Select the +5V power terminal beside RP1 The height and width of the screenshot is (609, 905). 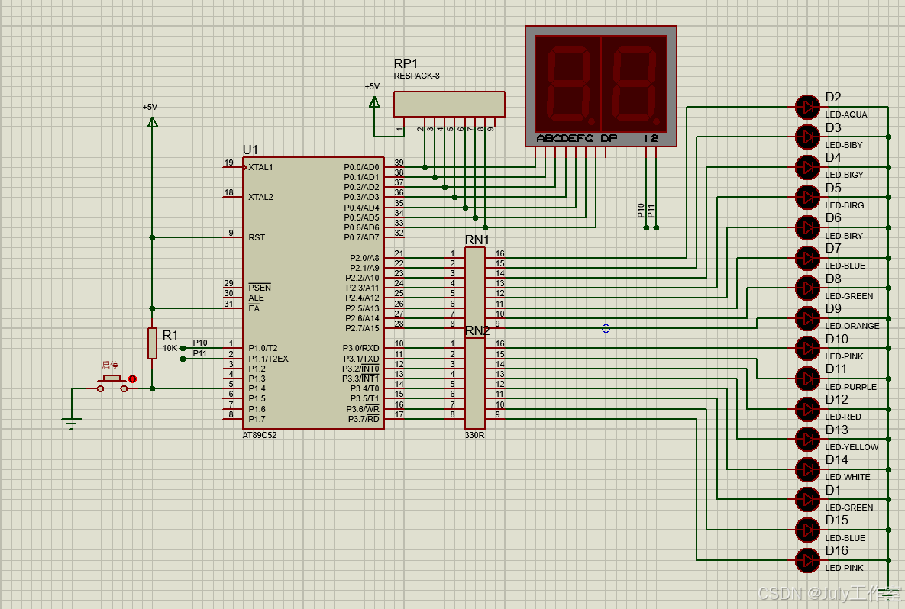pos(374,102)
